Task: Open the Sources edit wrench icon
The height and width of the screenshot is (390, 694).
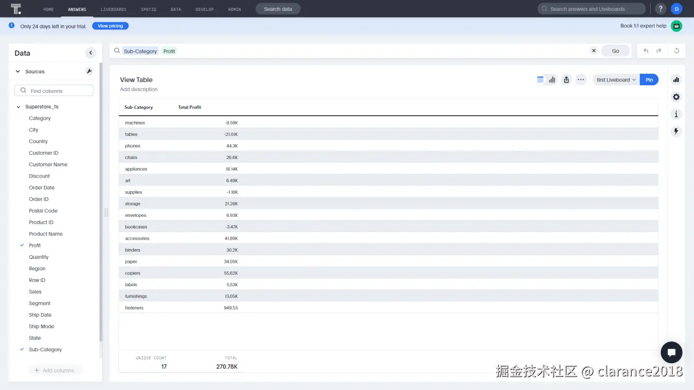Action: [x=89, y=71]
